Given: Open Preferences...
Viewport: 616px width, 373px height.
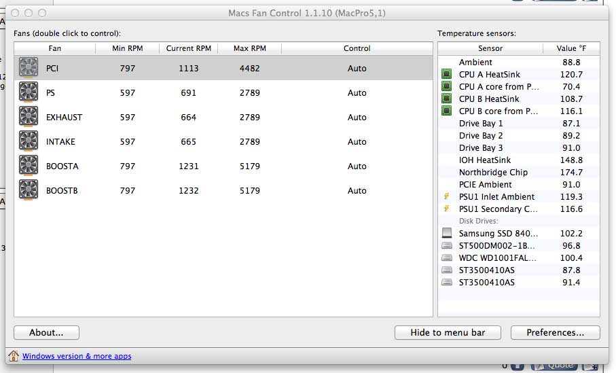Looking at the screenshot, I should pyautogui.click(x=555, y=332).
